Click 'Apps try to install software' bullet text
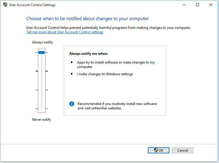The height and width of the screenshot is (163, 219). pos(116,64)
